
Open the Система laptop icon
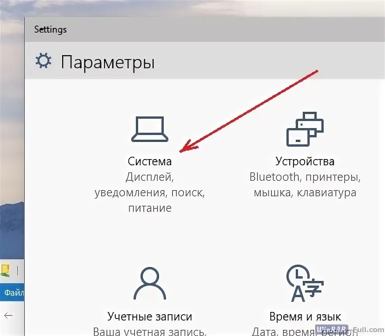click(149, 129)
